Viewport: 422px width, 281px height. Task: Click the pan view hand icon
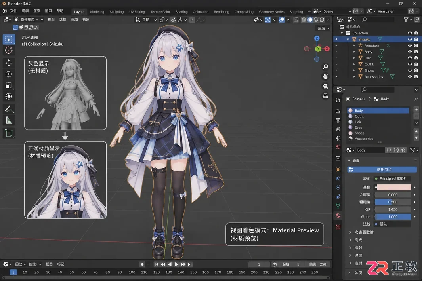coord(325,76)
